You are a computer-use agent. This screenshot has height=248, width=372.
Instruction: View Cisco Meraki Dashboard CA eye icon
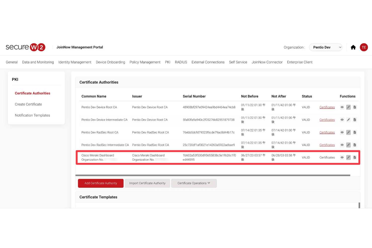coord(342,158)
